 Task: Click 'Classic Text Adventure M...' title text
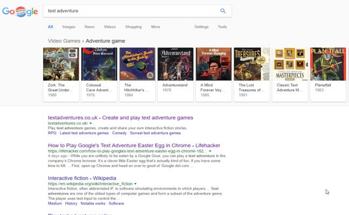coord(289,88)
